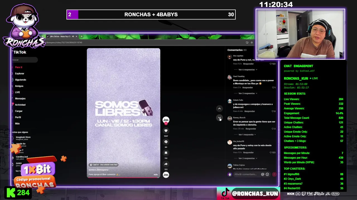The image size is (357, 200).
Task: Open the Carolina.leal followed account
Action: point(22,157)
